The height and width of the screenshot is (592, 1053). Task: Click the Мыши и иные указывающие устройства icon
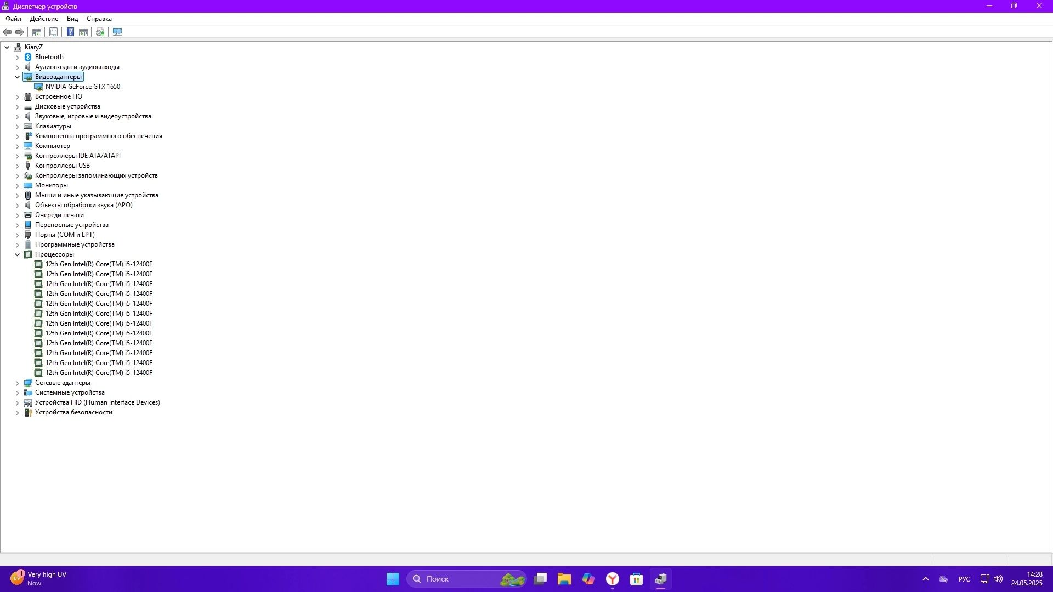click(x=28, y=195)
